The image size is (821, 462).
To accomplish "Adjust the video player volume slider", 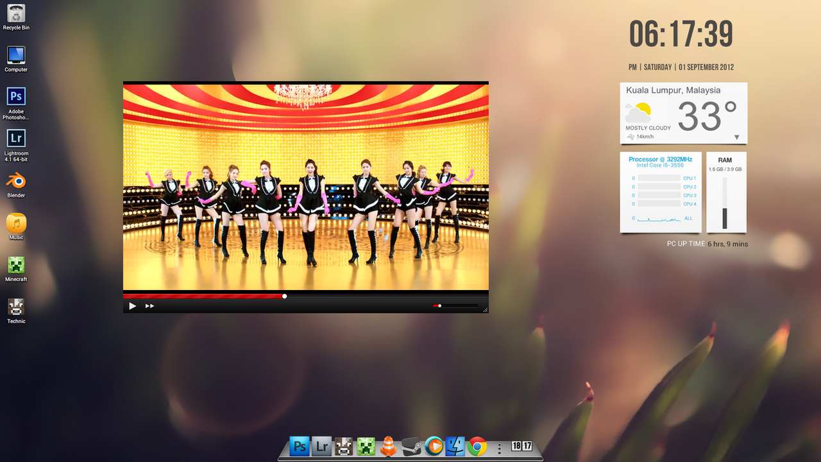I will tap(455, 306).
